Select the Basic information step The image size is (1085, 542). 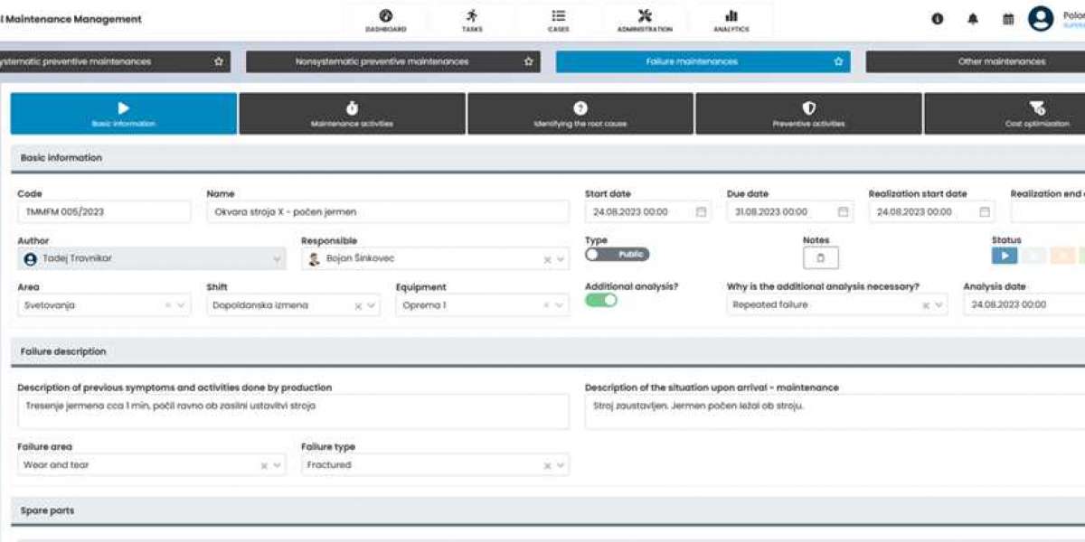tap(124, 114)
